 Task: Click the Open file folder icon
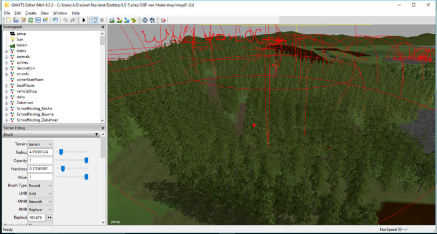tap(16, 20)
